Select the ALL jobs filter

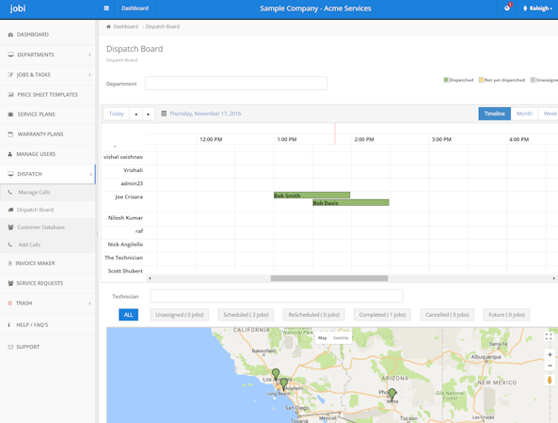(x=128, y=315)
